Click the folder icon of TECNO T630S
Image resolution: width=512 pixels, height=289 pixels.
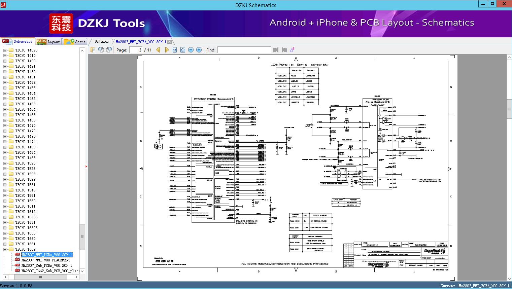click(x=11, y=217)
